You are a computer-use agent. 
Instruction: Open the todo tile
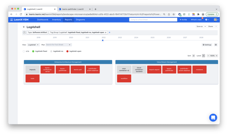pyautogui.click(x=32, y=78)
